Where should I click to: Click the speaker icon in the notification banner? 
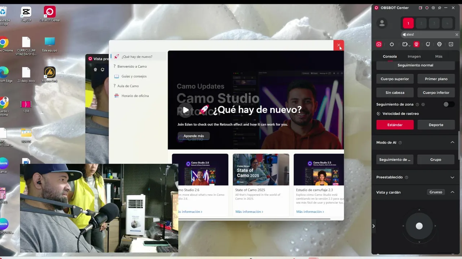pos(404,35)
